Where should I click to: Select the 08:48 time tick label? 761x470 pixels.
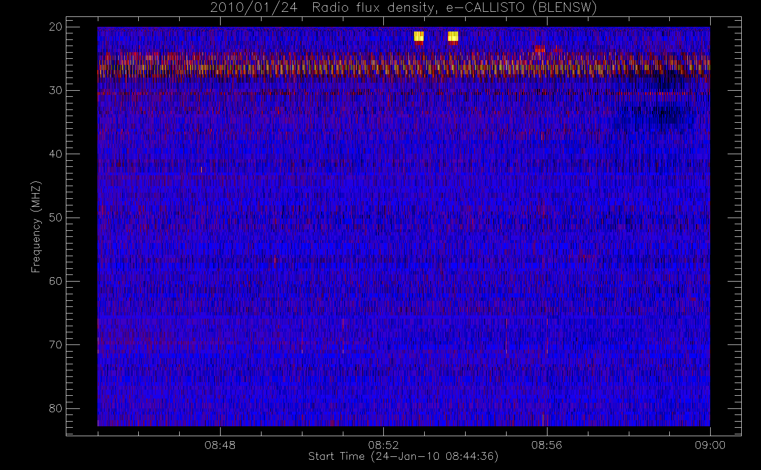220,445
